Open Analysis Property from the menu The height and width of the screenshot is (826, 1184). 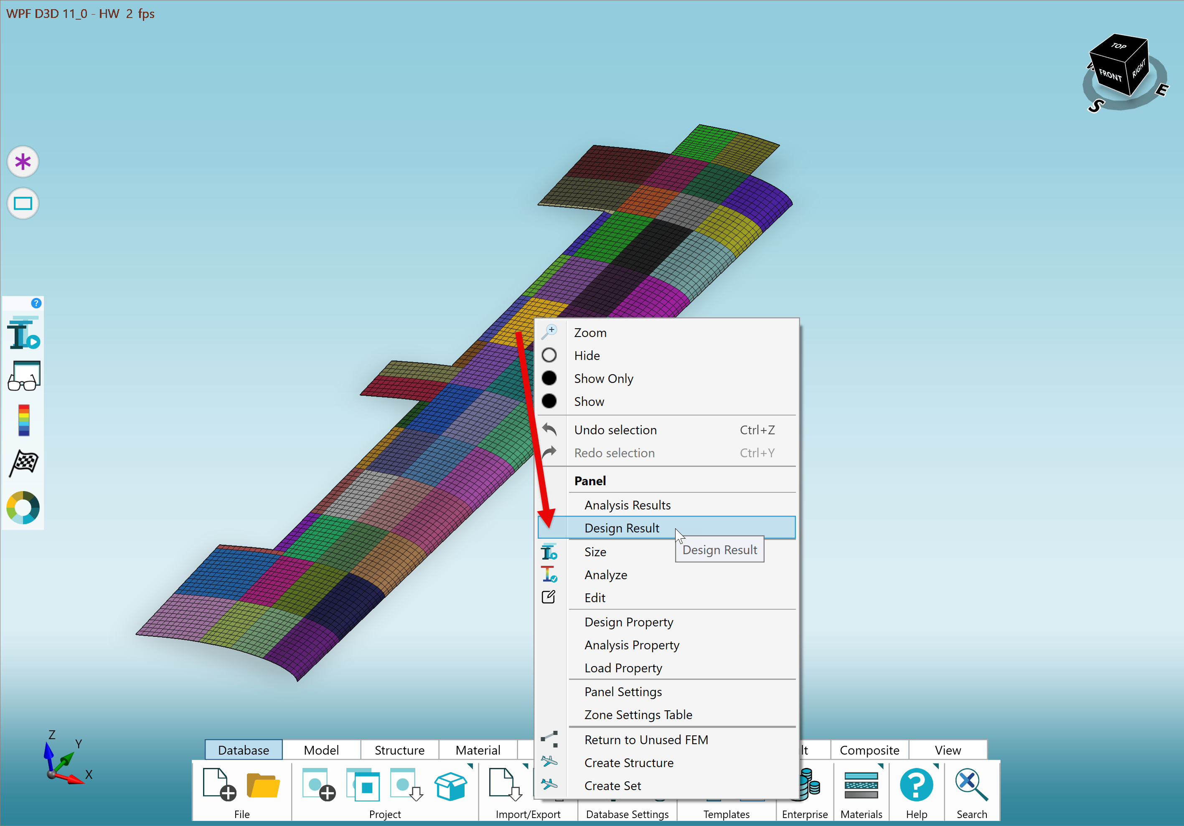667,645
